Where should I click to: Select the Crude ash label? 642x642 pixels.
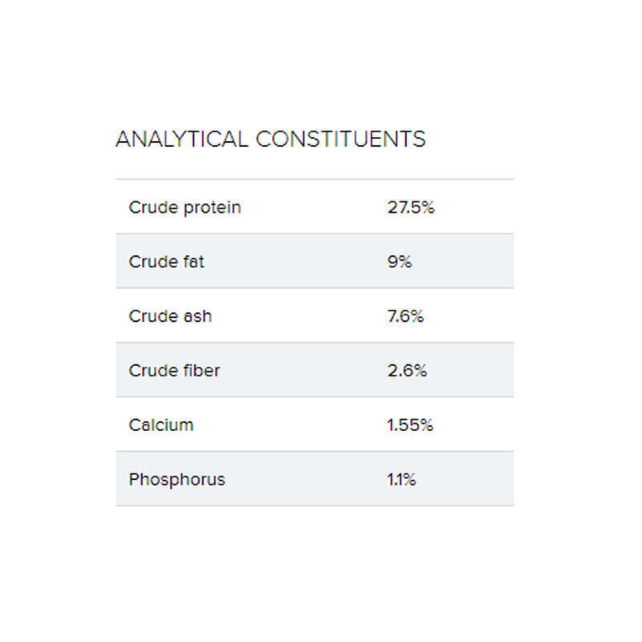click(170, 316)
